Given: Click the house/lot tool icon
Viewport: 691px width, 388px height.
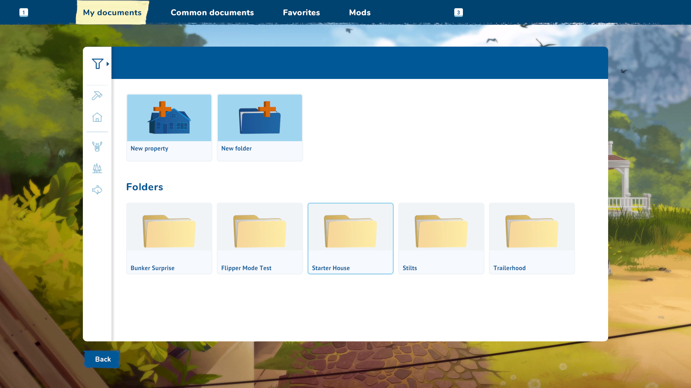Looking at the screenshot, I should point(97,117).
